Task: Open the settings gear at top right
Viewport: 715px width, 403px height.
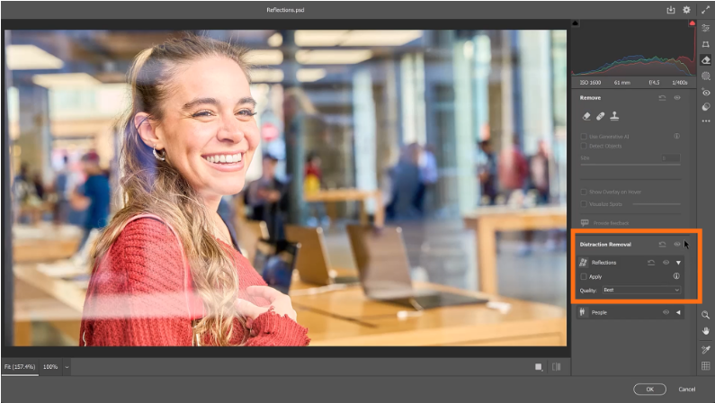Action: pyautogui.click(x=686, y=10)
